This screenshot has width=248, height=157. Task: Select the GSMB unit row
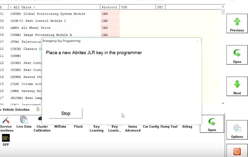click(x=21, y=56)
